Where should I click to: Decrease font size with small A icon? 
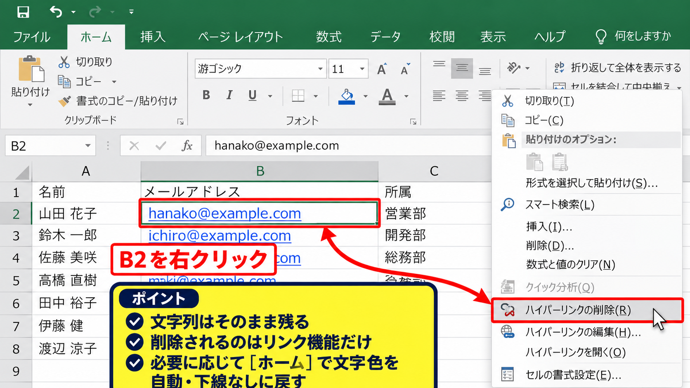tap(405, 69)
